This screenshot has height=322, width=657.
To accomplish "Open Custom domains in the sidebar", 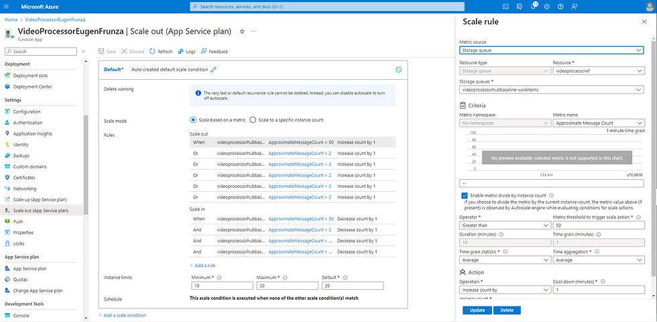I will [29, 166].
